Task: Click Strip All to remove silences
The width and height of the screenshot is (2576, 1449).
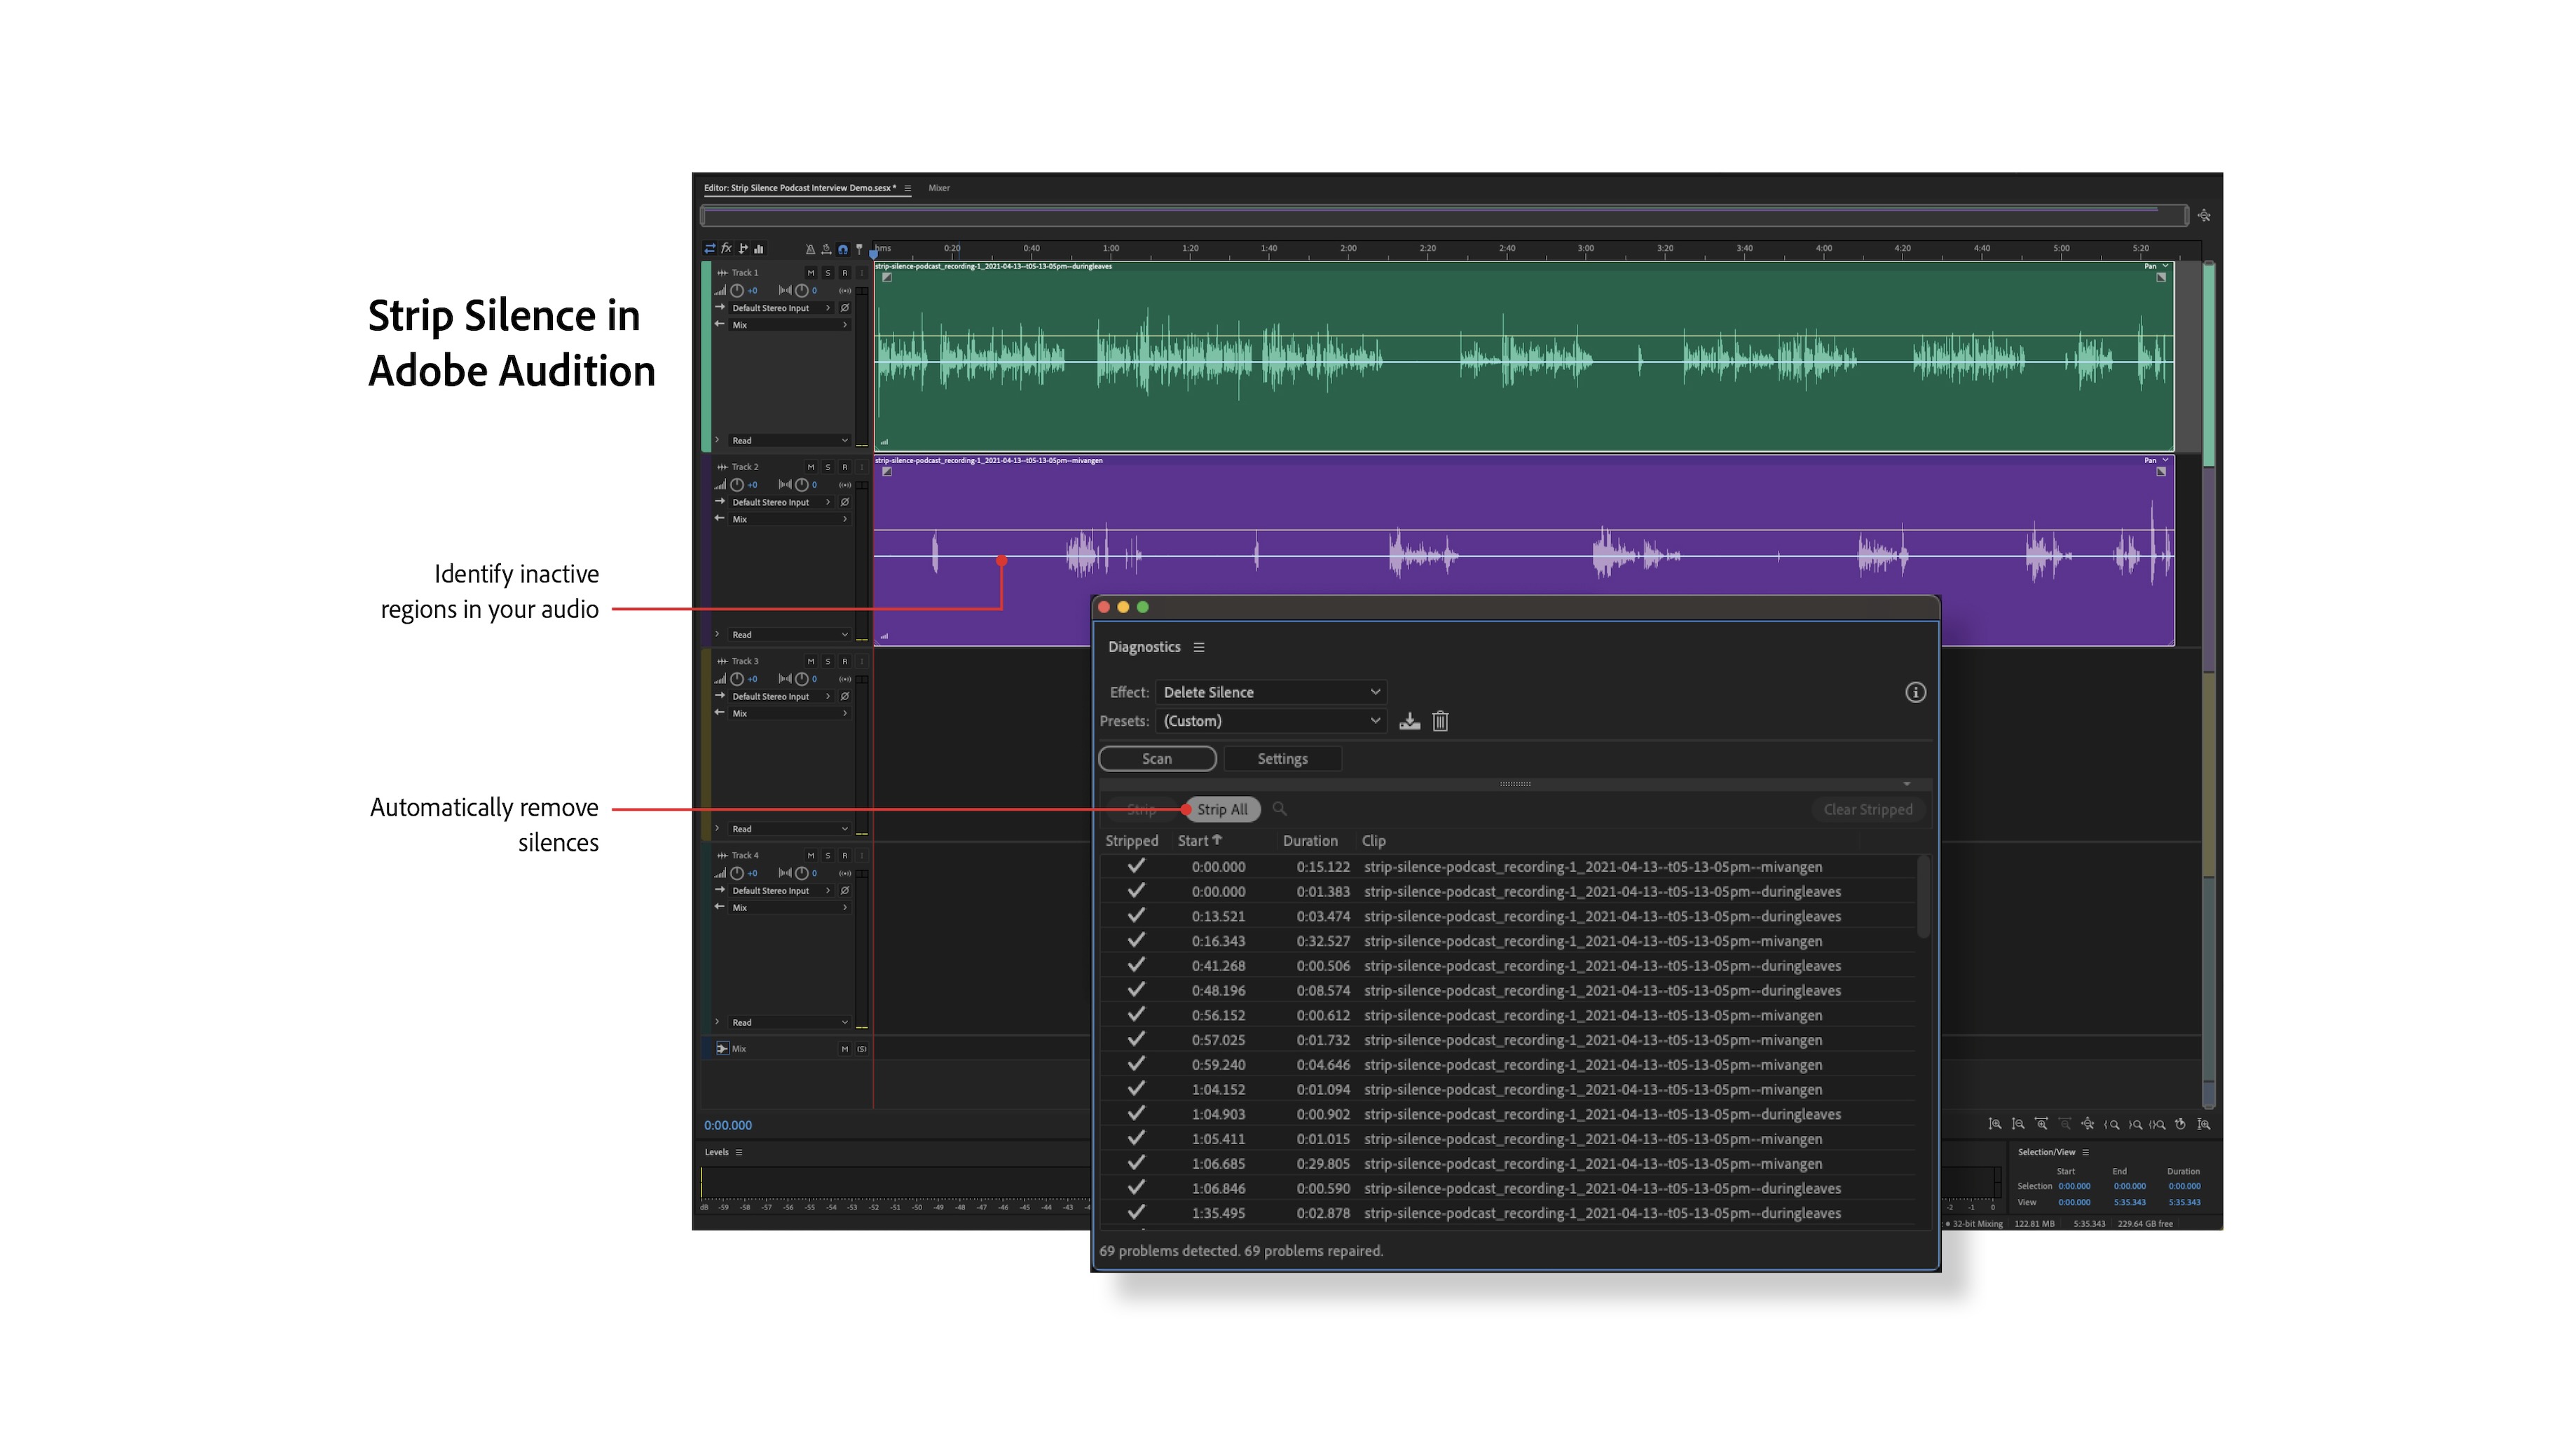Action: click(1221, 809)
